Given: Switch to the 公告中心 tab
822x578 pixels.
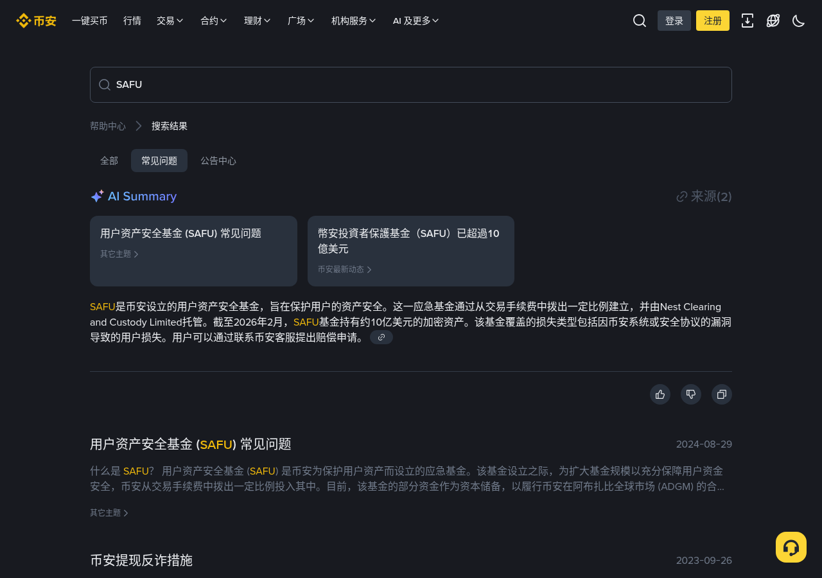Looking at the screenshot, I should point(218,161).
